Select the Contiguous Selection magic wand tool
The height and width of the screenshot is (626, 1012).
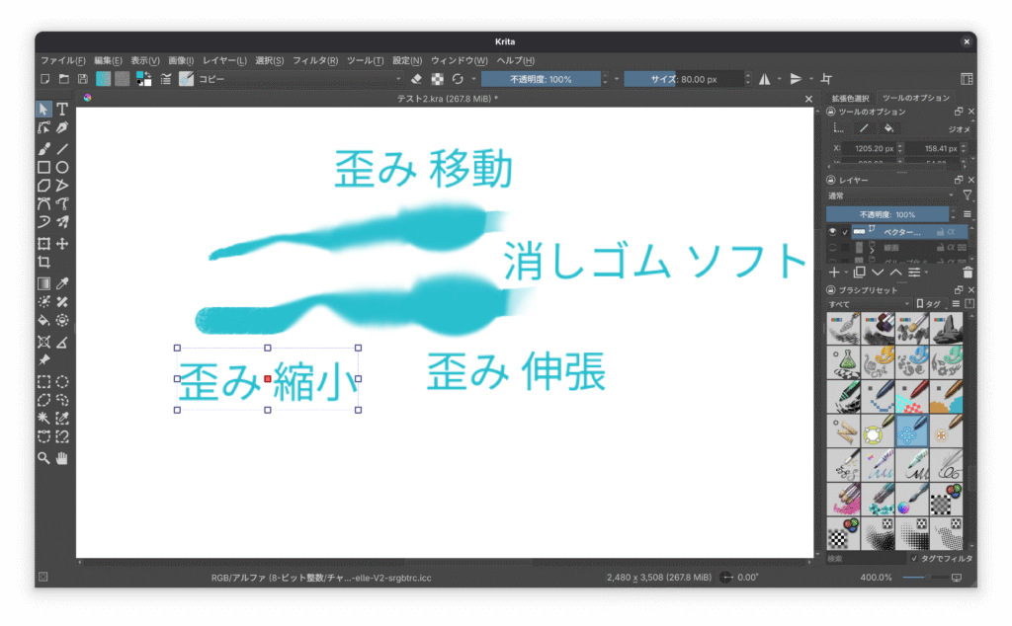click(x=43, y=419)
